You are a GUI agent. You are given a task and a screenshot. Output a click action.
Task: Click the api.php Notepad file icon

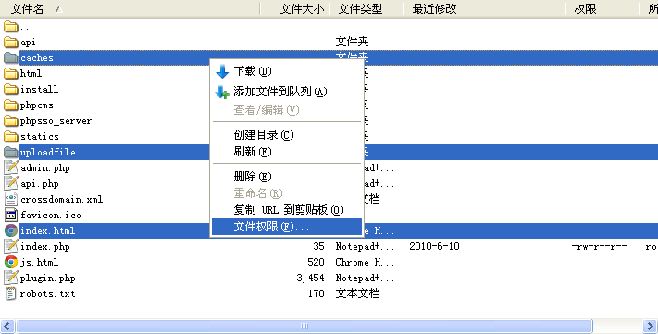(11, 183)
